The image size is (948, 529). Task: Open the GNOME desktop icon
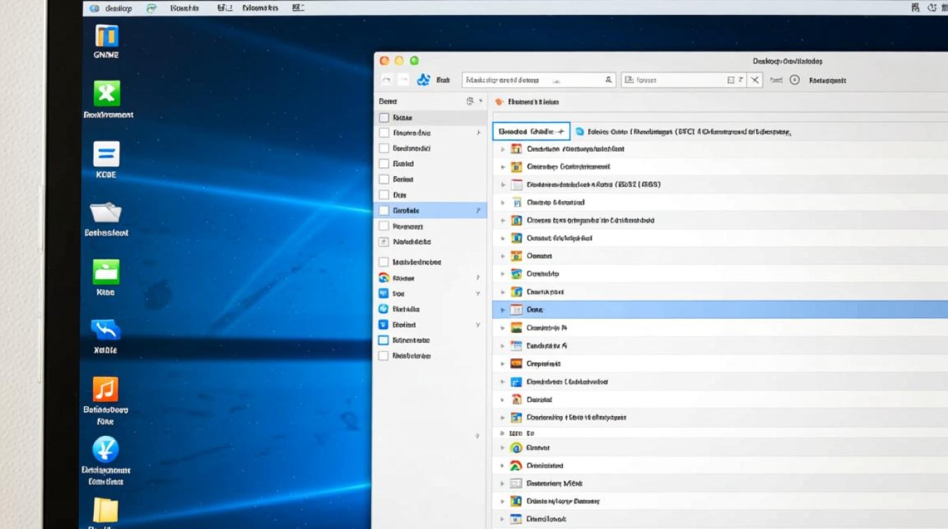(x=107, y=37)
